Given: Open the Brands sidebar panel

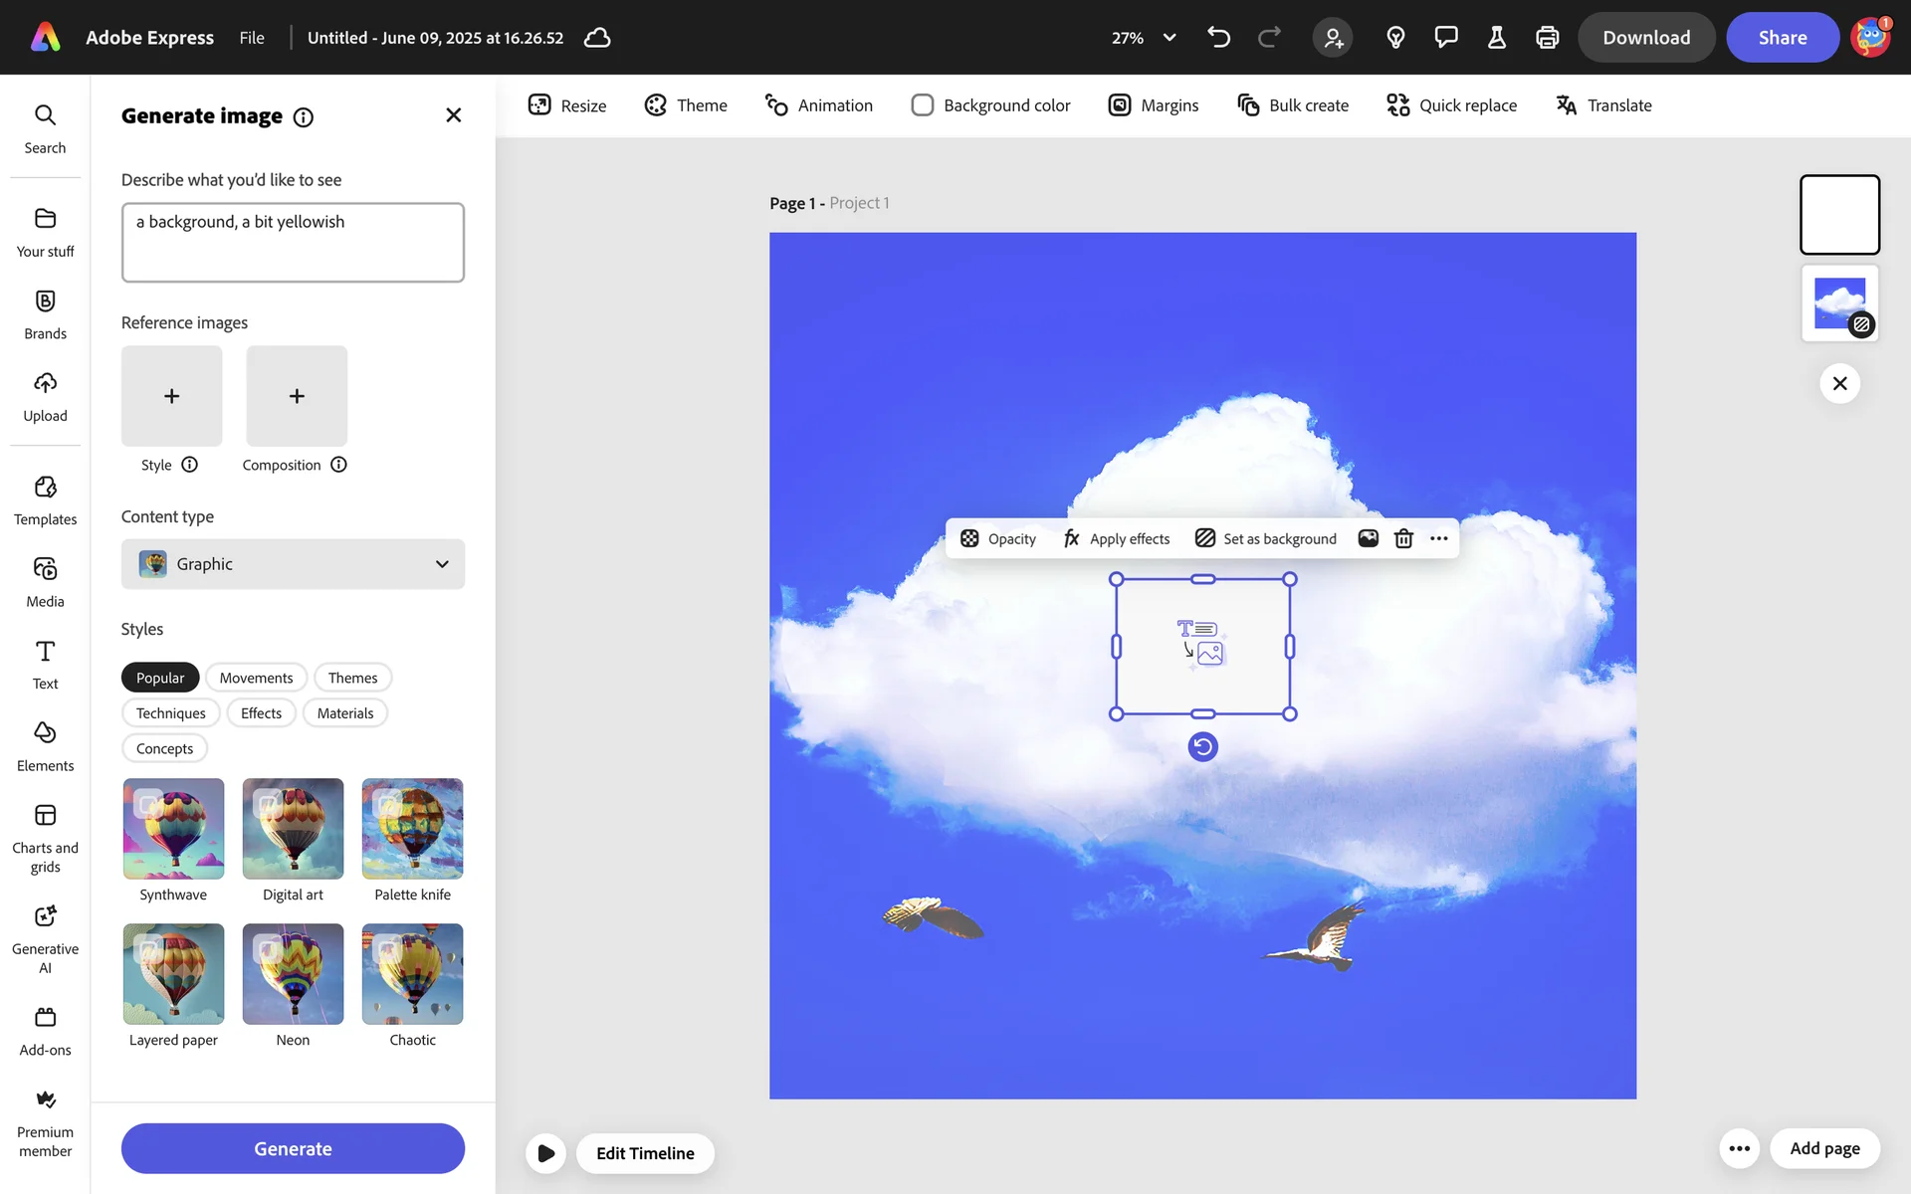Looking at the screenshot, I should pyautogui.click(x=45, y=314).
